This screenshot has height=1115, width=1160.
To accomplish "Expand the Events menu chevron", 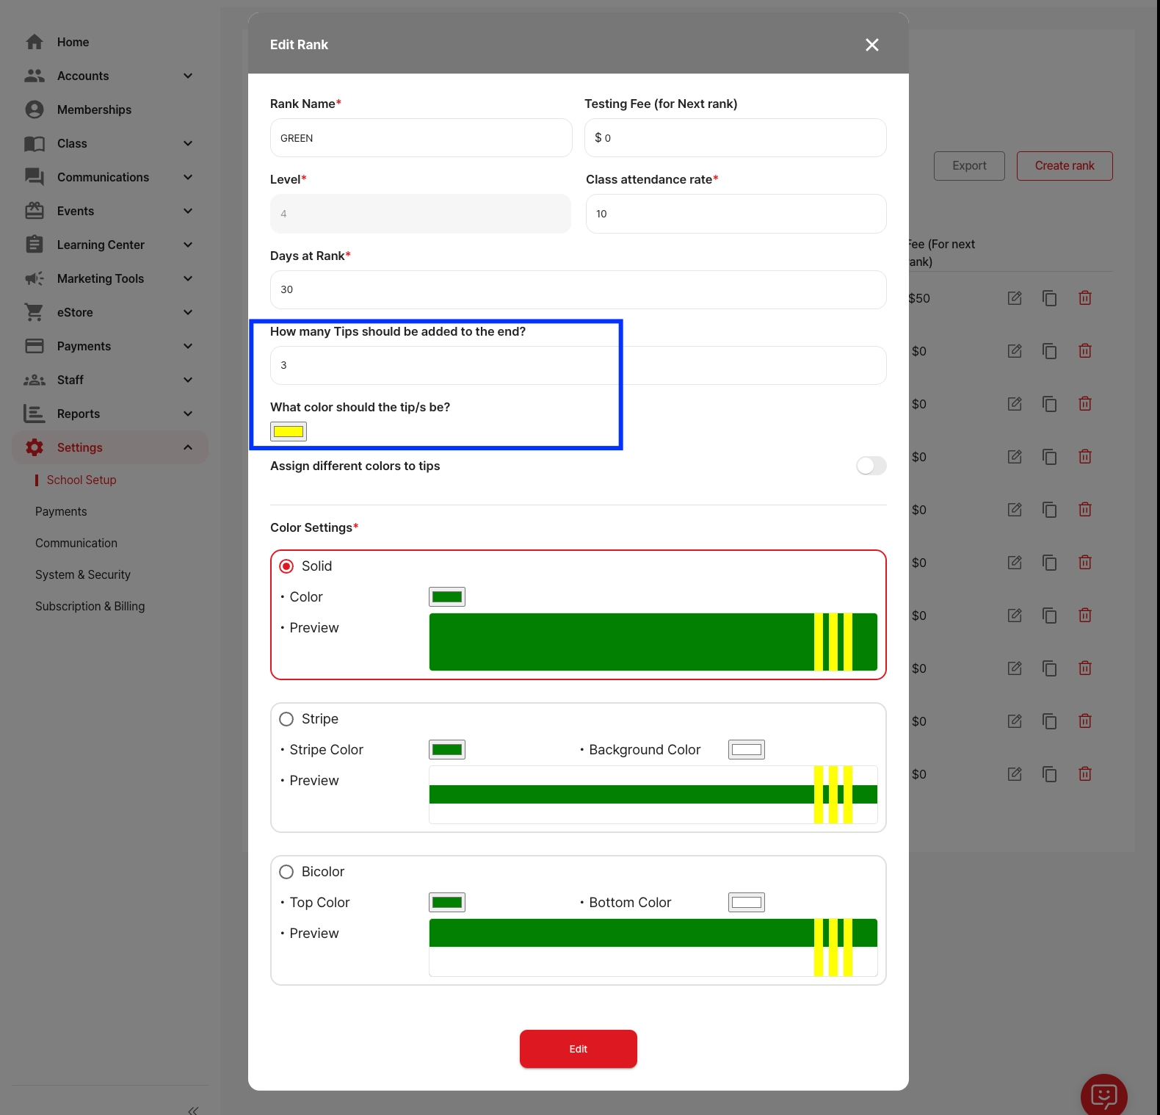I will click(x=188, y=211).
